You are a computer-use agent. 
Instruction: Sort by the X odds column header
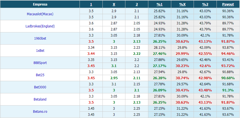pos(114,4)
